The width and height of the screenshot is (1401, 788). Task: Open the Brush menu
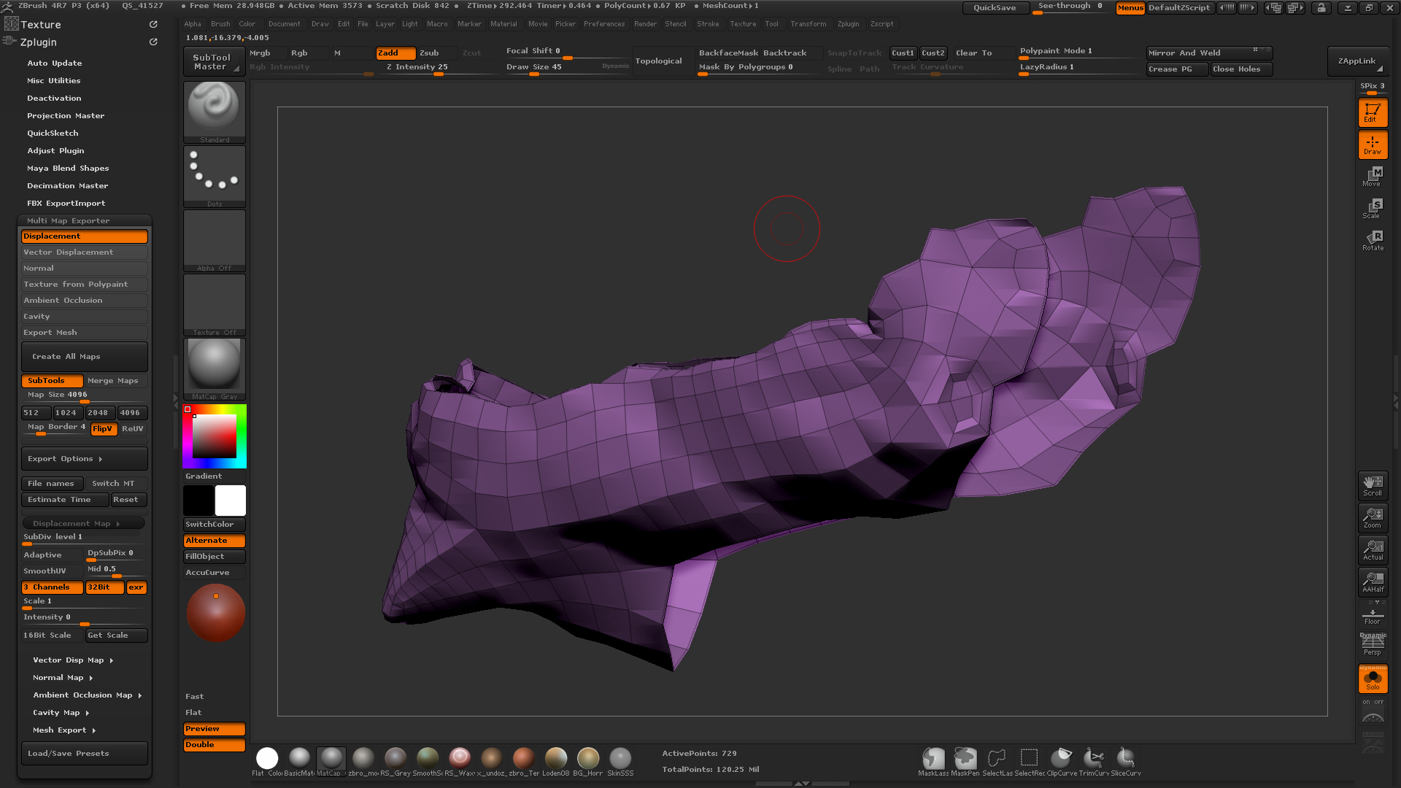pos(220,24)
